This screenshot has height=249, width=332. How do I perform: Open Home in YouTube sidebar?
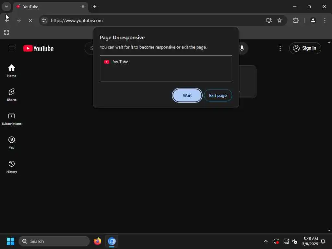(12, 71)
